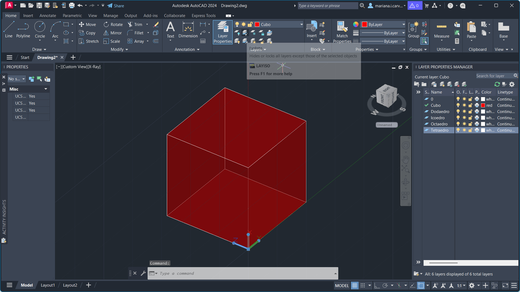Screen dimensions: 520x292
Task: Click the Mirror tool icon
Action: coord(106,33)
